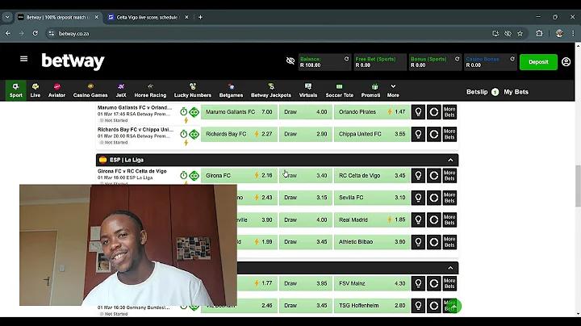Screen dimensions: 581x326
Task: Select Real Madrid odds 1.85
Action: coord(372,219)
